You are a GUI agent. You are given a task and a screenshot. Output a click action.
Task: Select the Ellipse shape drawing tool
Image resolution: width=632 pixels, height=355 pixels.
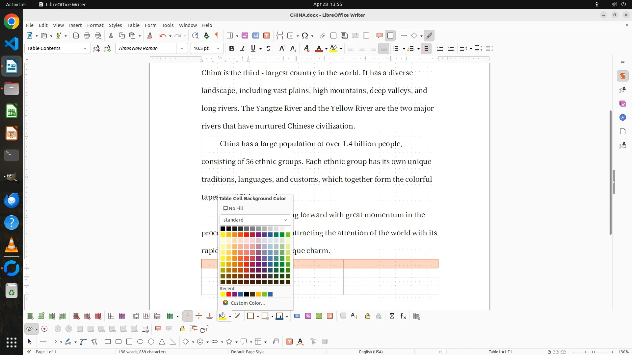coord(140,342)
